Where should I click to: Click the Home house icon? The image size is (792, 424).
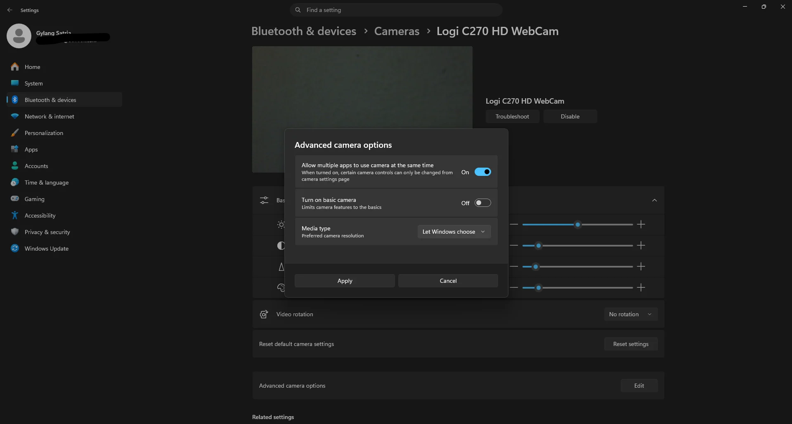[x=15, y=66]
